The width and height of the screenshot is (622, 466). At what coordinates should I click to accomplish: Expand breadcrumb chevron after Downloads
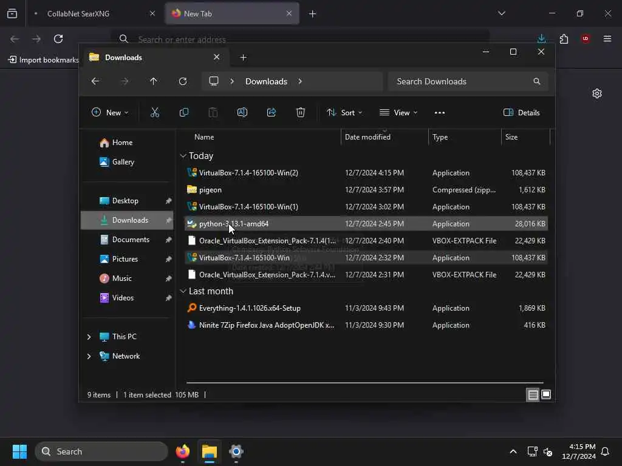[x=300, y=81]
